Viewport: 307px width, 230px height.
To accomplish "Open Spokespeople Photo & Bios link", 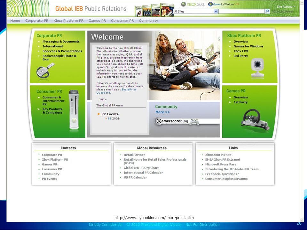I will [59, 57].
